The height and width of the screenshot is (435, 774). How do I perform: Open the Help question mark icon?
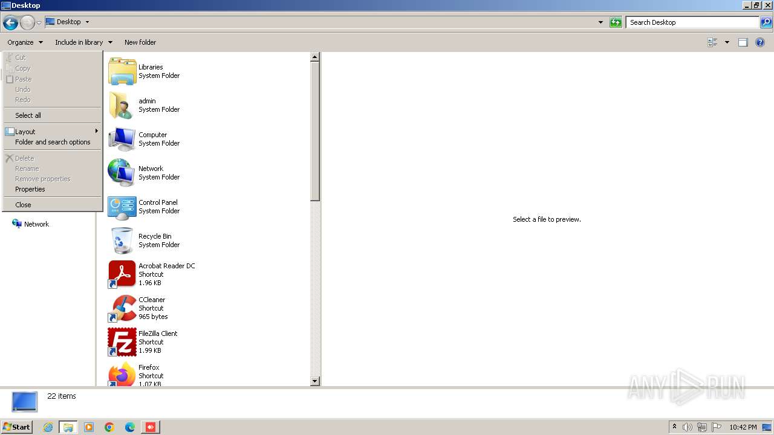[x=760, y=42]
